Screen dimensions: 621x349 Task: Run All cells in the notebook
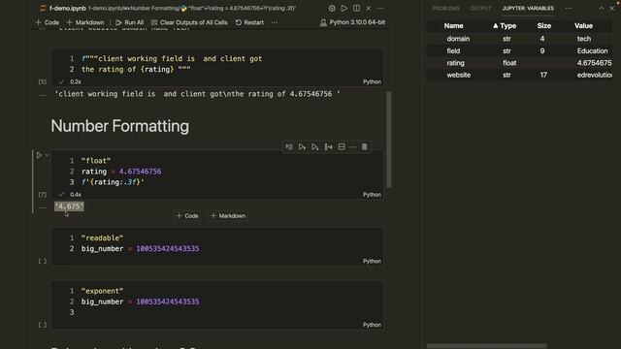pyautogui.click(x=129, y=22)
